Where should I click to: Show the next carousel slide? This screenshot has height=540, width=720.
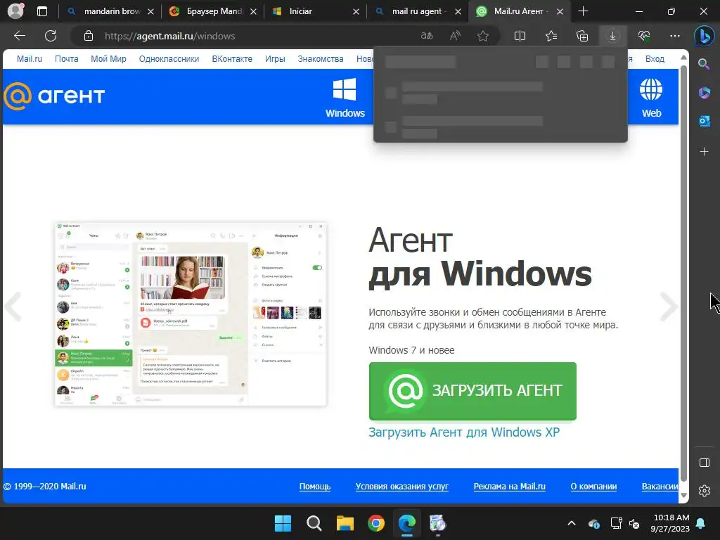click(x=668, y=307)
